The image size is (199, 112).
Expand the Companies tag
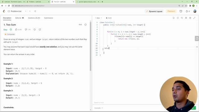click(10, 34)
